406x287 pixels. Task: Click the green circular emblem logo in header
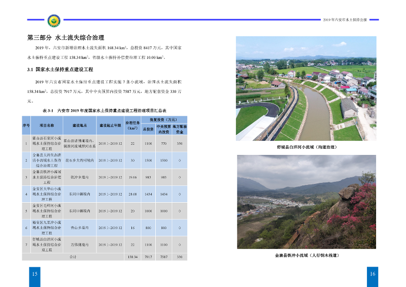click(53, 21)
